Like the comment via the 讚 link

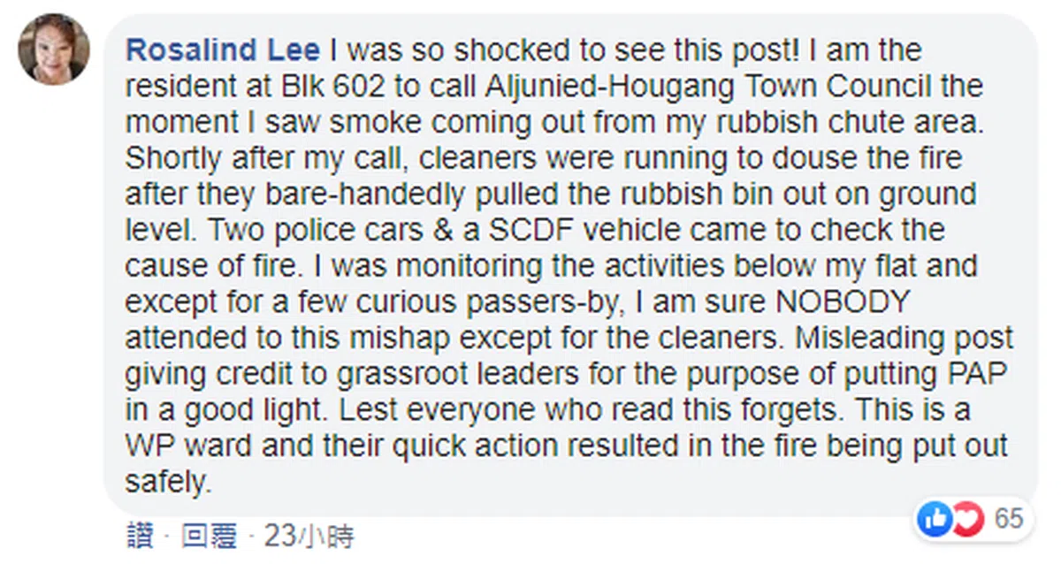(x=140, y=536)
